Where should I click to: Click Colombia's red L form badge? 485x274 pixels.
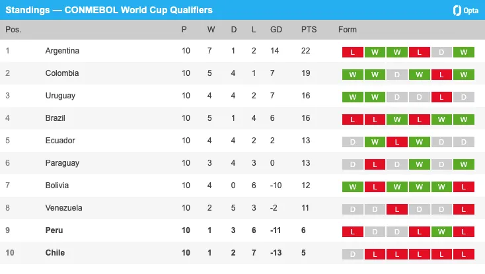tap(442, 75)
